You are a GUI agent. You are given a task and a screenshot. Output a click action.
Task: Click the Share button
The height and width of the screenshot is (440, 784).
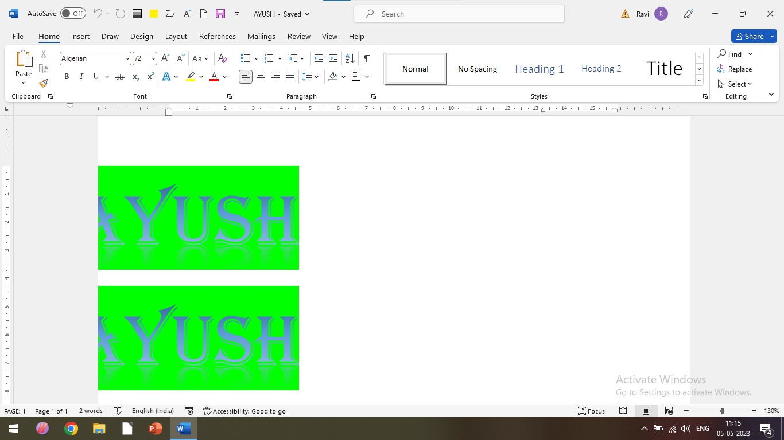click(753, 36)
